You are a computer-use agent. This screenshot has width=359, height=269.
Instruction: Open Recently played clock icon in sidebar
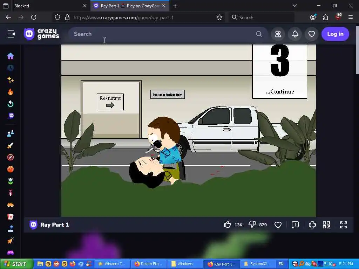(x=10, y=68)
